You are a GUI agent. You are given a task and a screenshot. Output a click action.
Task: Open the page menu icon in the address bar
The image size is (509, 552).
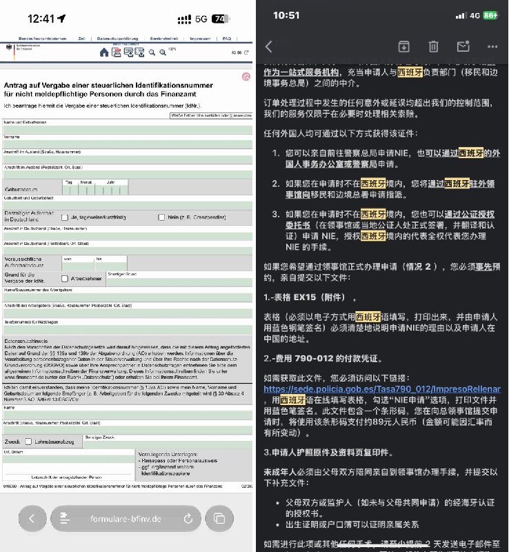click(x=65, y=519)
